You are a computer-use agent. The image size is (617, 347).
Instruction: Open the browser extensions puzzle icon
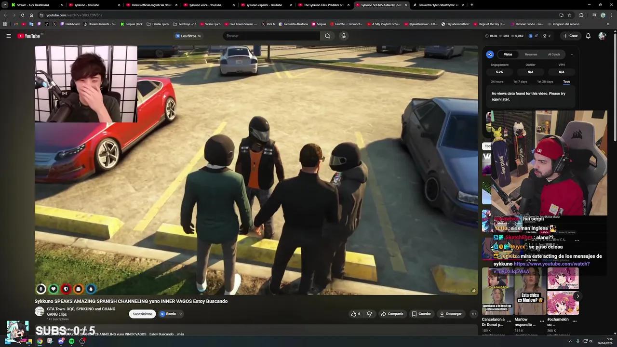[x=581, y=15]
